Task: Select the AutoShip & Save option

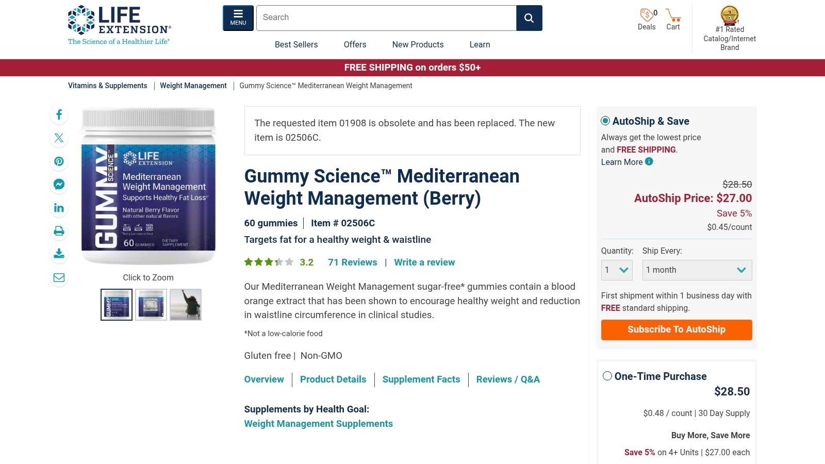Action: pyautogui.click(x=605, y=121)
